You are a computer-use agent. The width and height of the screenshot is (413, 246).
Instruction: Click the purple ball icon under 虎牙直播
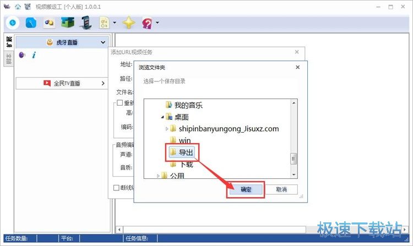tap(23, 54)
